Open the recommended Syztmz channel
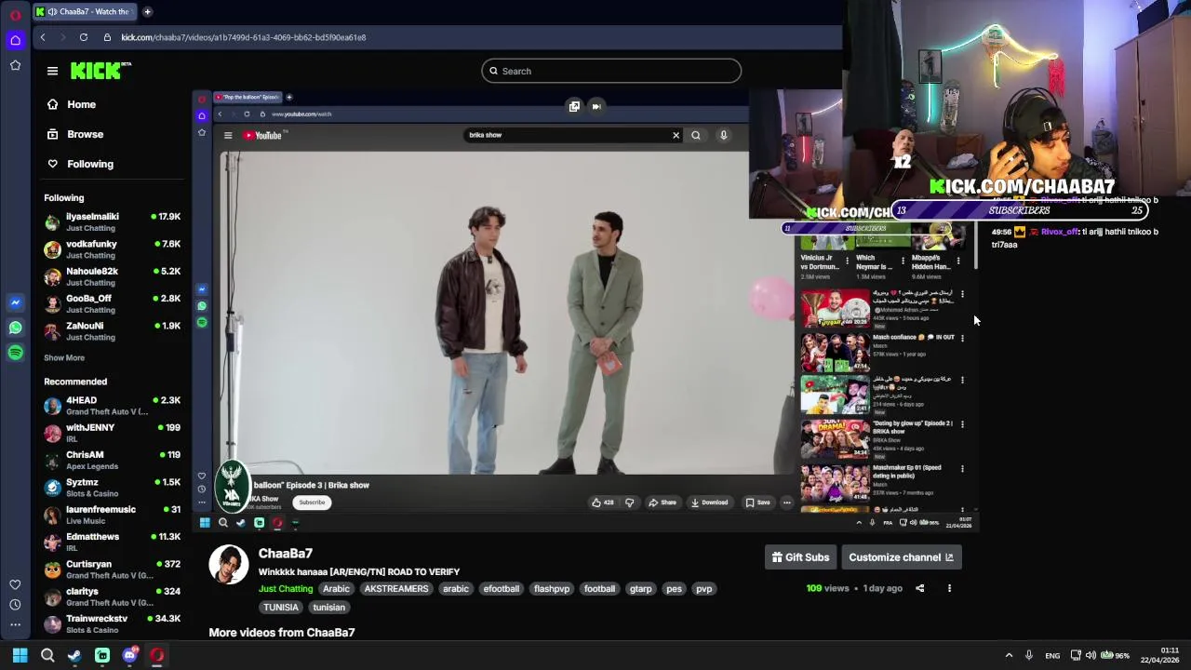The width and height of the screenshot is (1191, 670). 112,488
